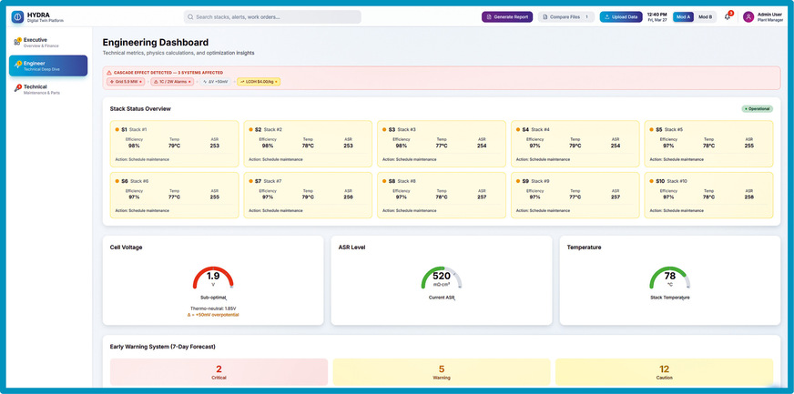Click the Upload Data button
Viewport: 794px width, 394px height.
pos(621,16)
